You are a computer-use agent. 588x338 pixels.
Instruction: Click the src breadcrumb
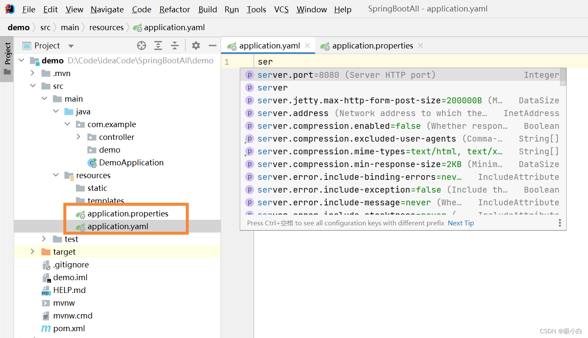tap(45, 28)
